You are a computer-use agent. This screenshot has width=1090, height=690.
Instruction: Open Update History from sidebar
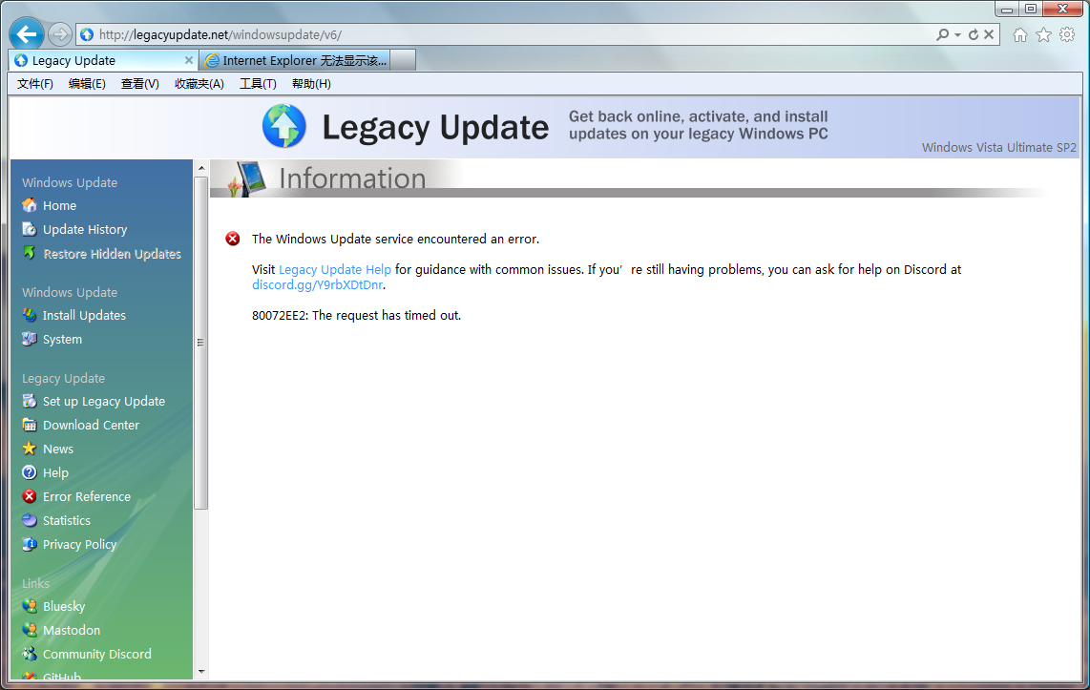[x=84, y=229]
